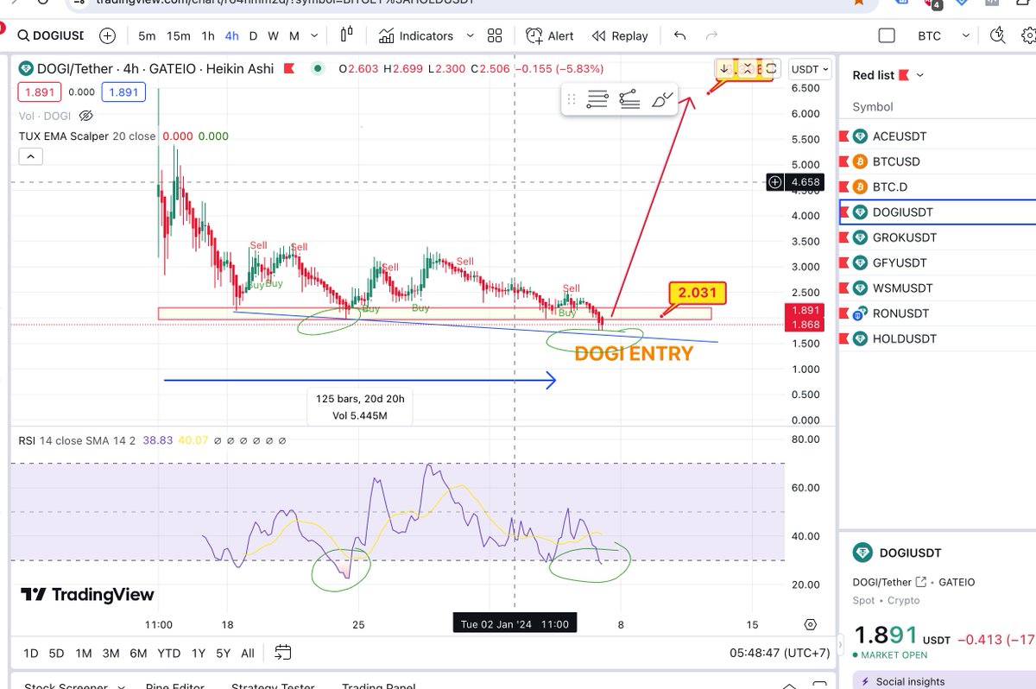Click the blue 1.891 buy price box

[x=123, y=92]
